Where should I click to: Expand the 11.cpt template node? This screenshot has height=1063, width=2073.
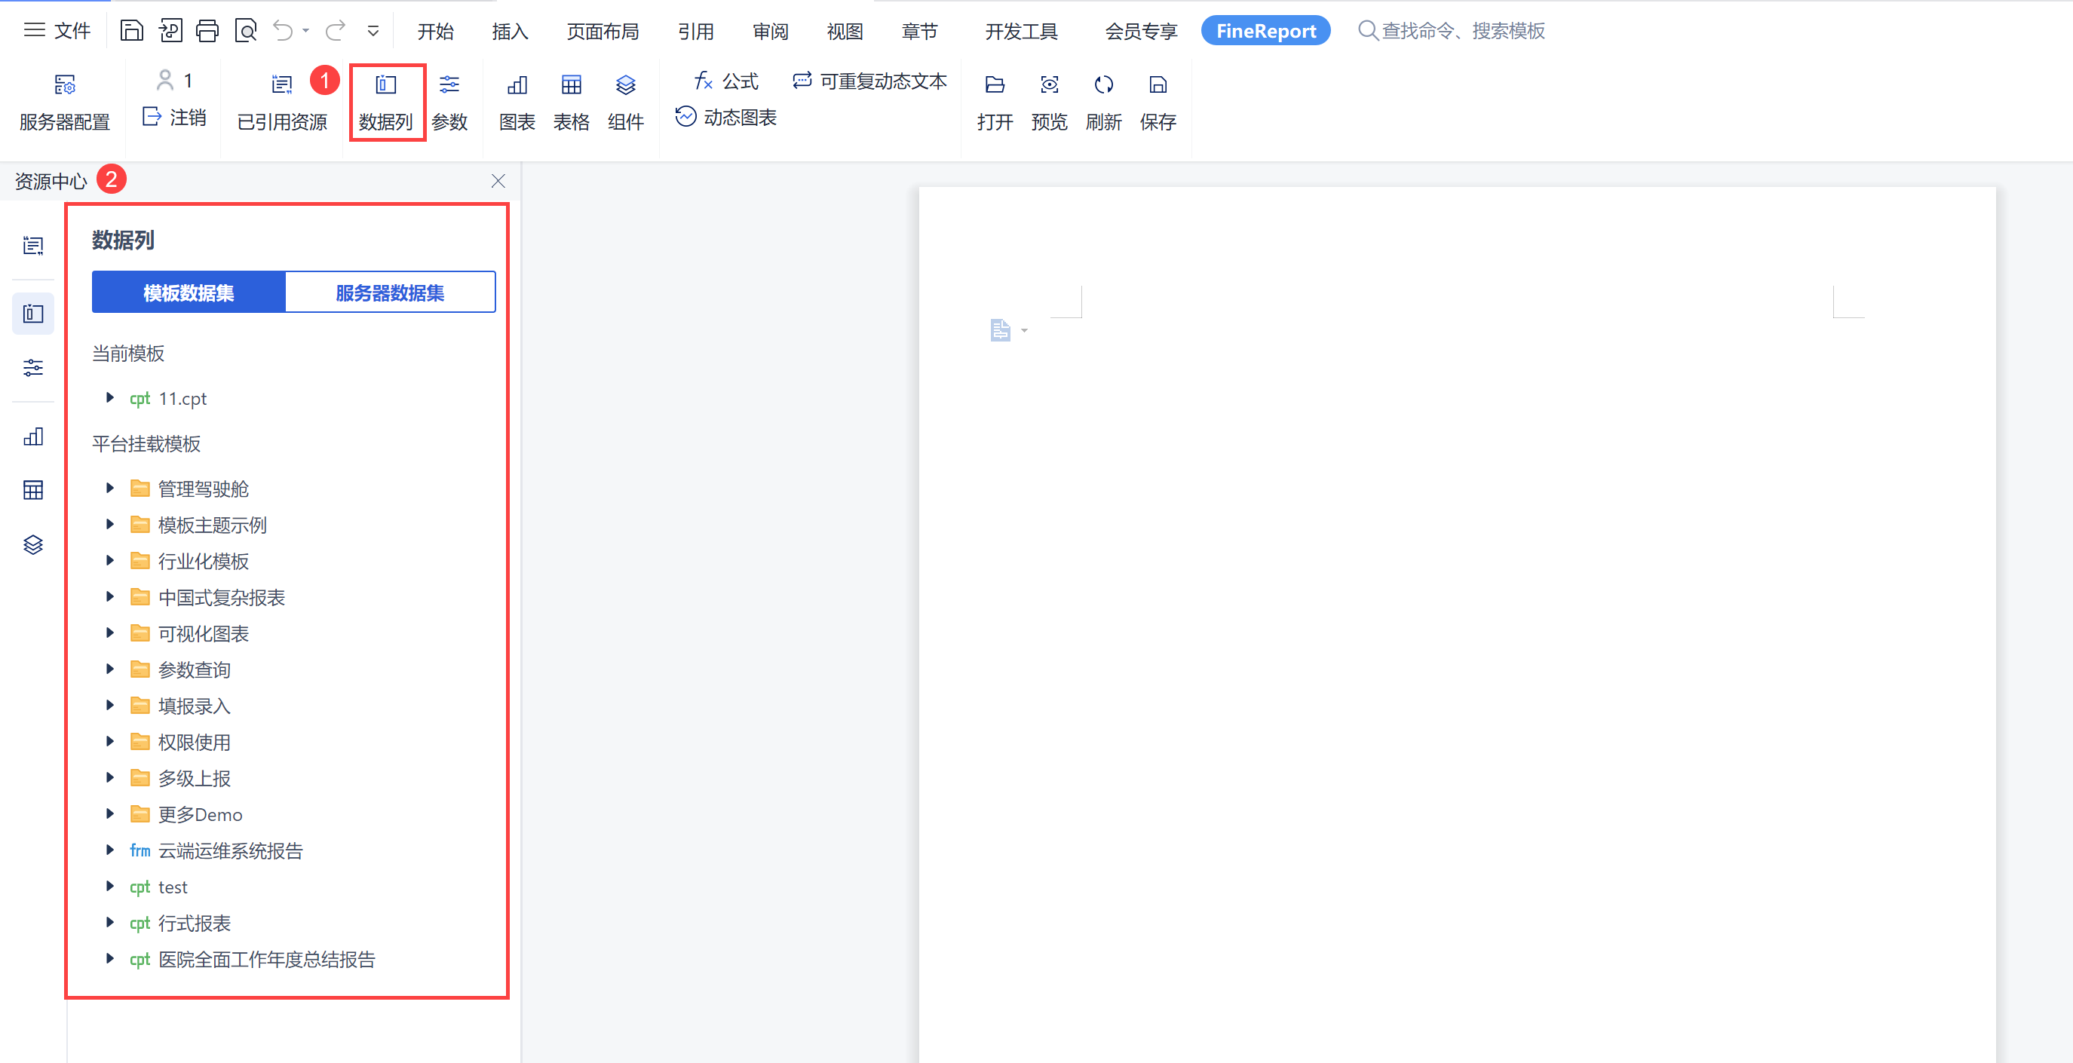pos(110,398)
